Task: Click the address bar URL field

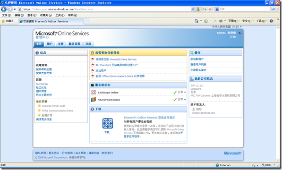Action: pyautogui.click(x=105, y=9)
